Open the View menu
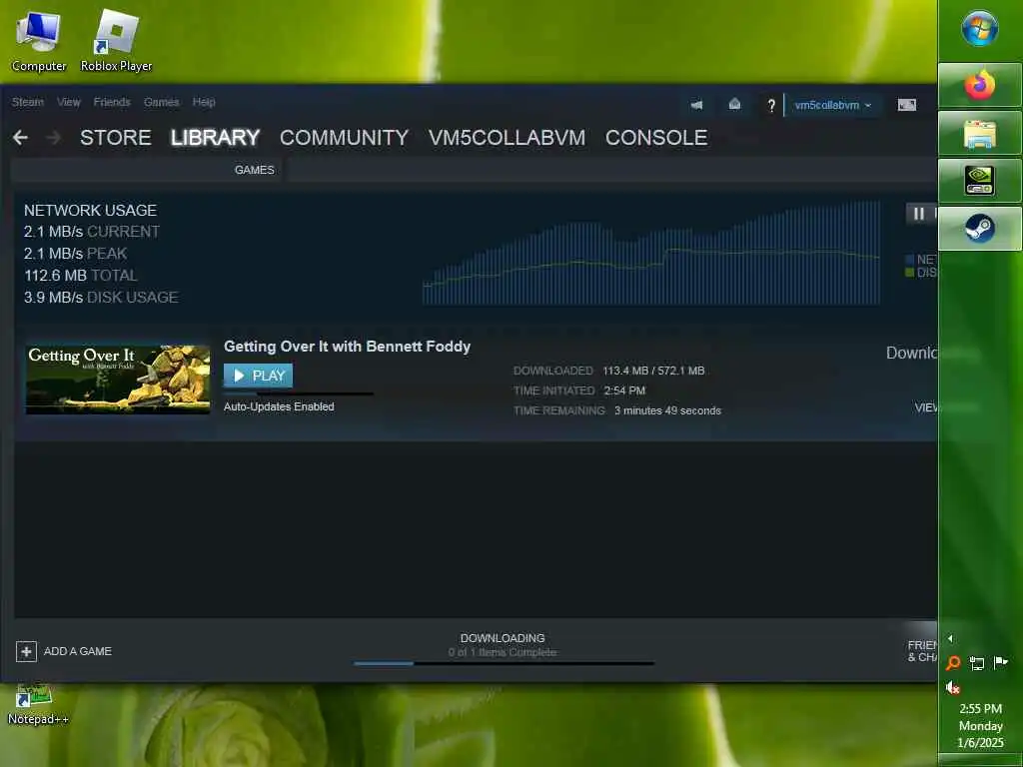Viewport: 1023px width, 767px height. pyautogui.click(x=68, y=102)
